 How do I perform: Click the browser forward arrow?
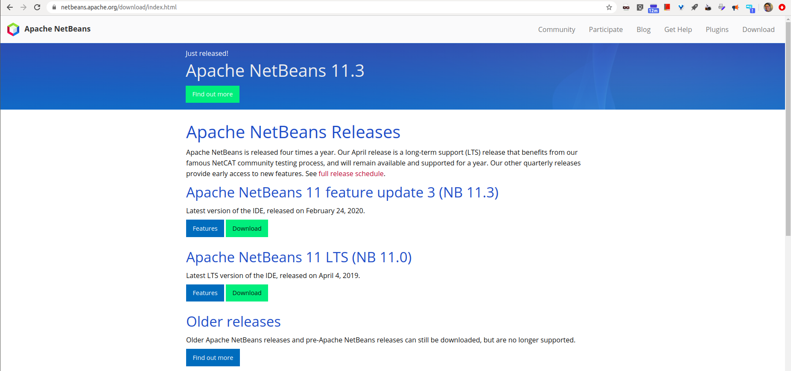tap(23, 7)
